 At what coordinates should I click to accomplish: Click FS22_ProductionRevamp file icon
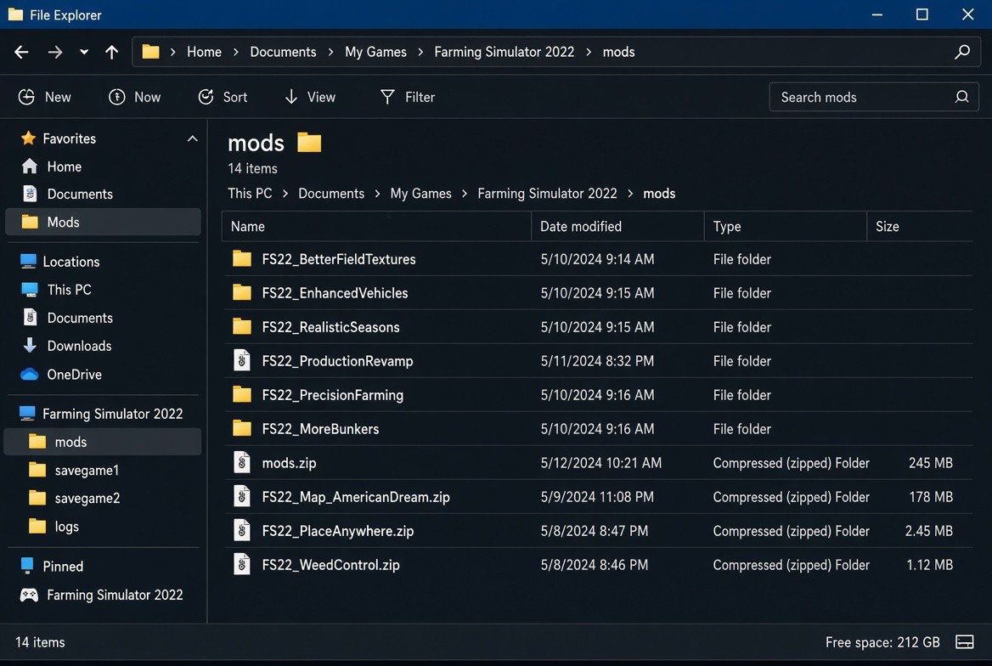click(x=242, y=359)
